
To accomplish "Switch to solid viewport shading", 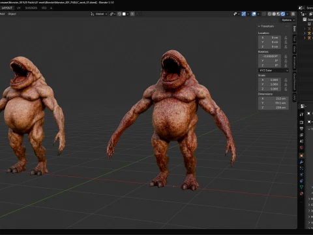I will click(x=274, y=14).
